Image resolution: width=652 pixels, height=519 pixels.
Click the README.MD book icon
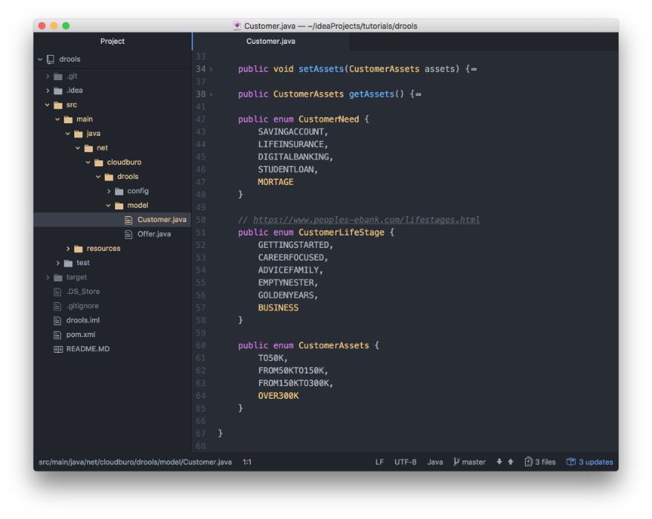point(59,349)
